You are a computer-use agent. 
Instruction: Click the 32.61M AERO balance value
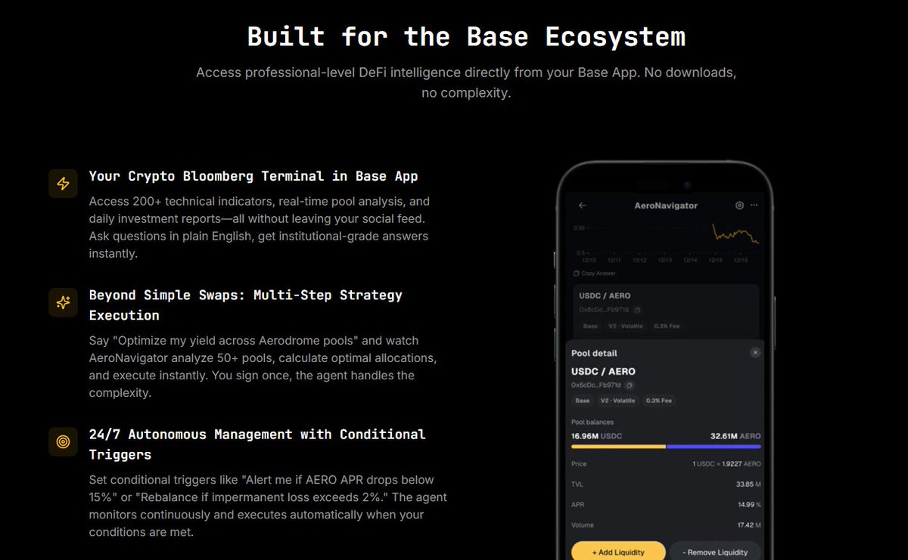pyautogui.click(x=735, y=436)
